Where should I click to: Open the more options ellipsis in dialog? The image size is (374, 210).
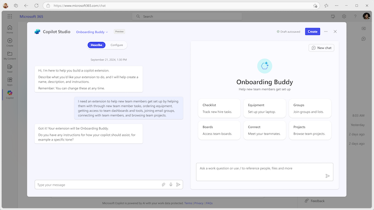(326, 31)
